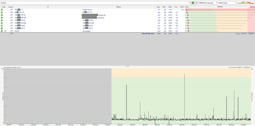Click the Latency graph column header
Image resolution: width=255 pixels, height=126 pixels.
click(220, 7)
